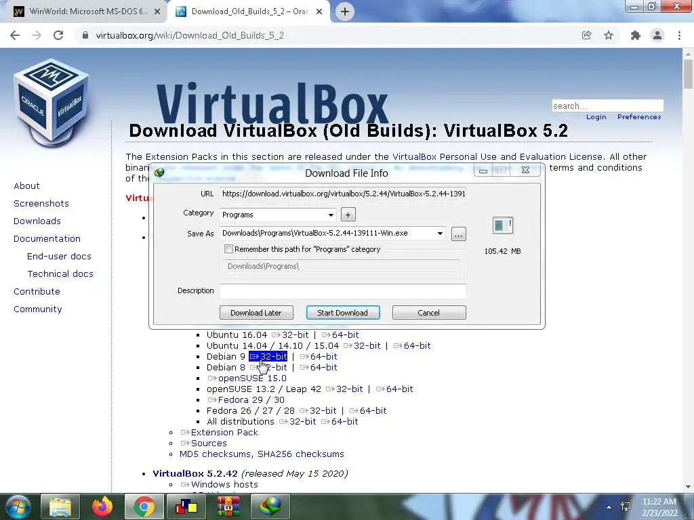Download Ubuntu 16.04 32-bit package
The image size is (694, 520).
point(290,334)
